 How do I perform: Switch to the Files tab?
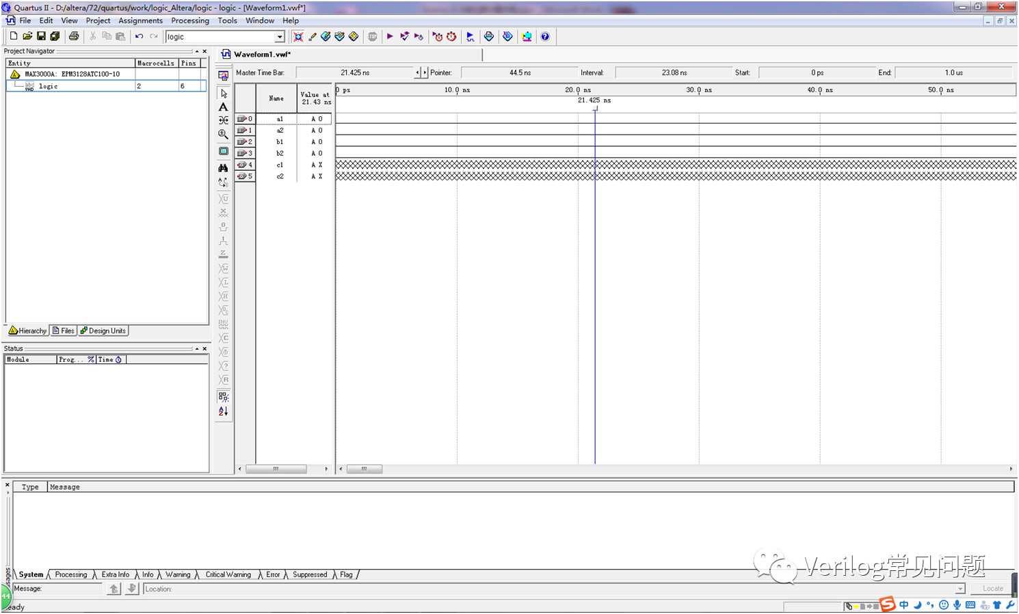click(x=64, y=331)
